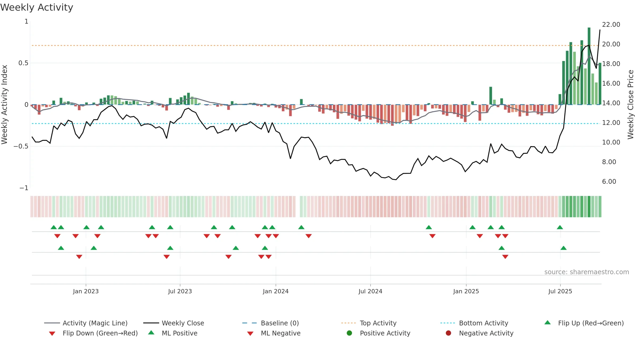Click the ML Positive marker just after July 2025
This screenshot has height=358, width=638.
tap(564, 248)
